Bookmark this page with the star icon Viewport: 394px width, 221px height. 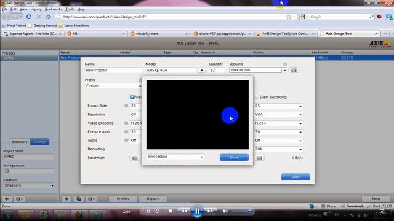click(x=289, y=17)
